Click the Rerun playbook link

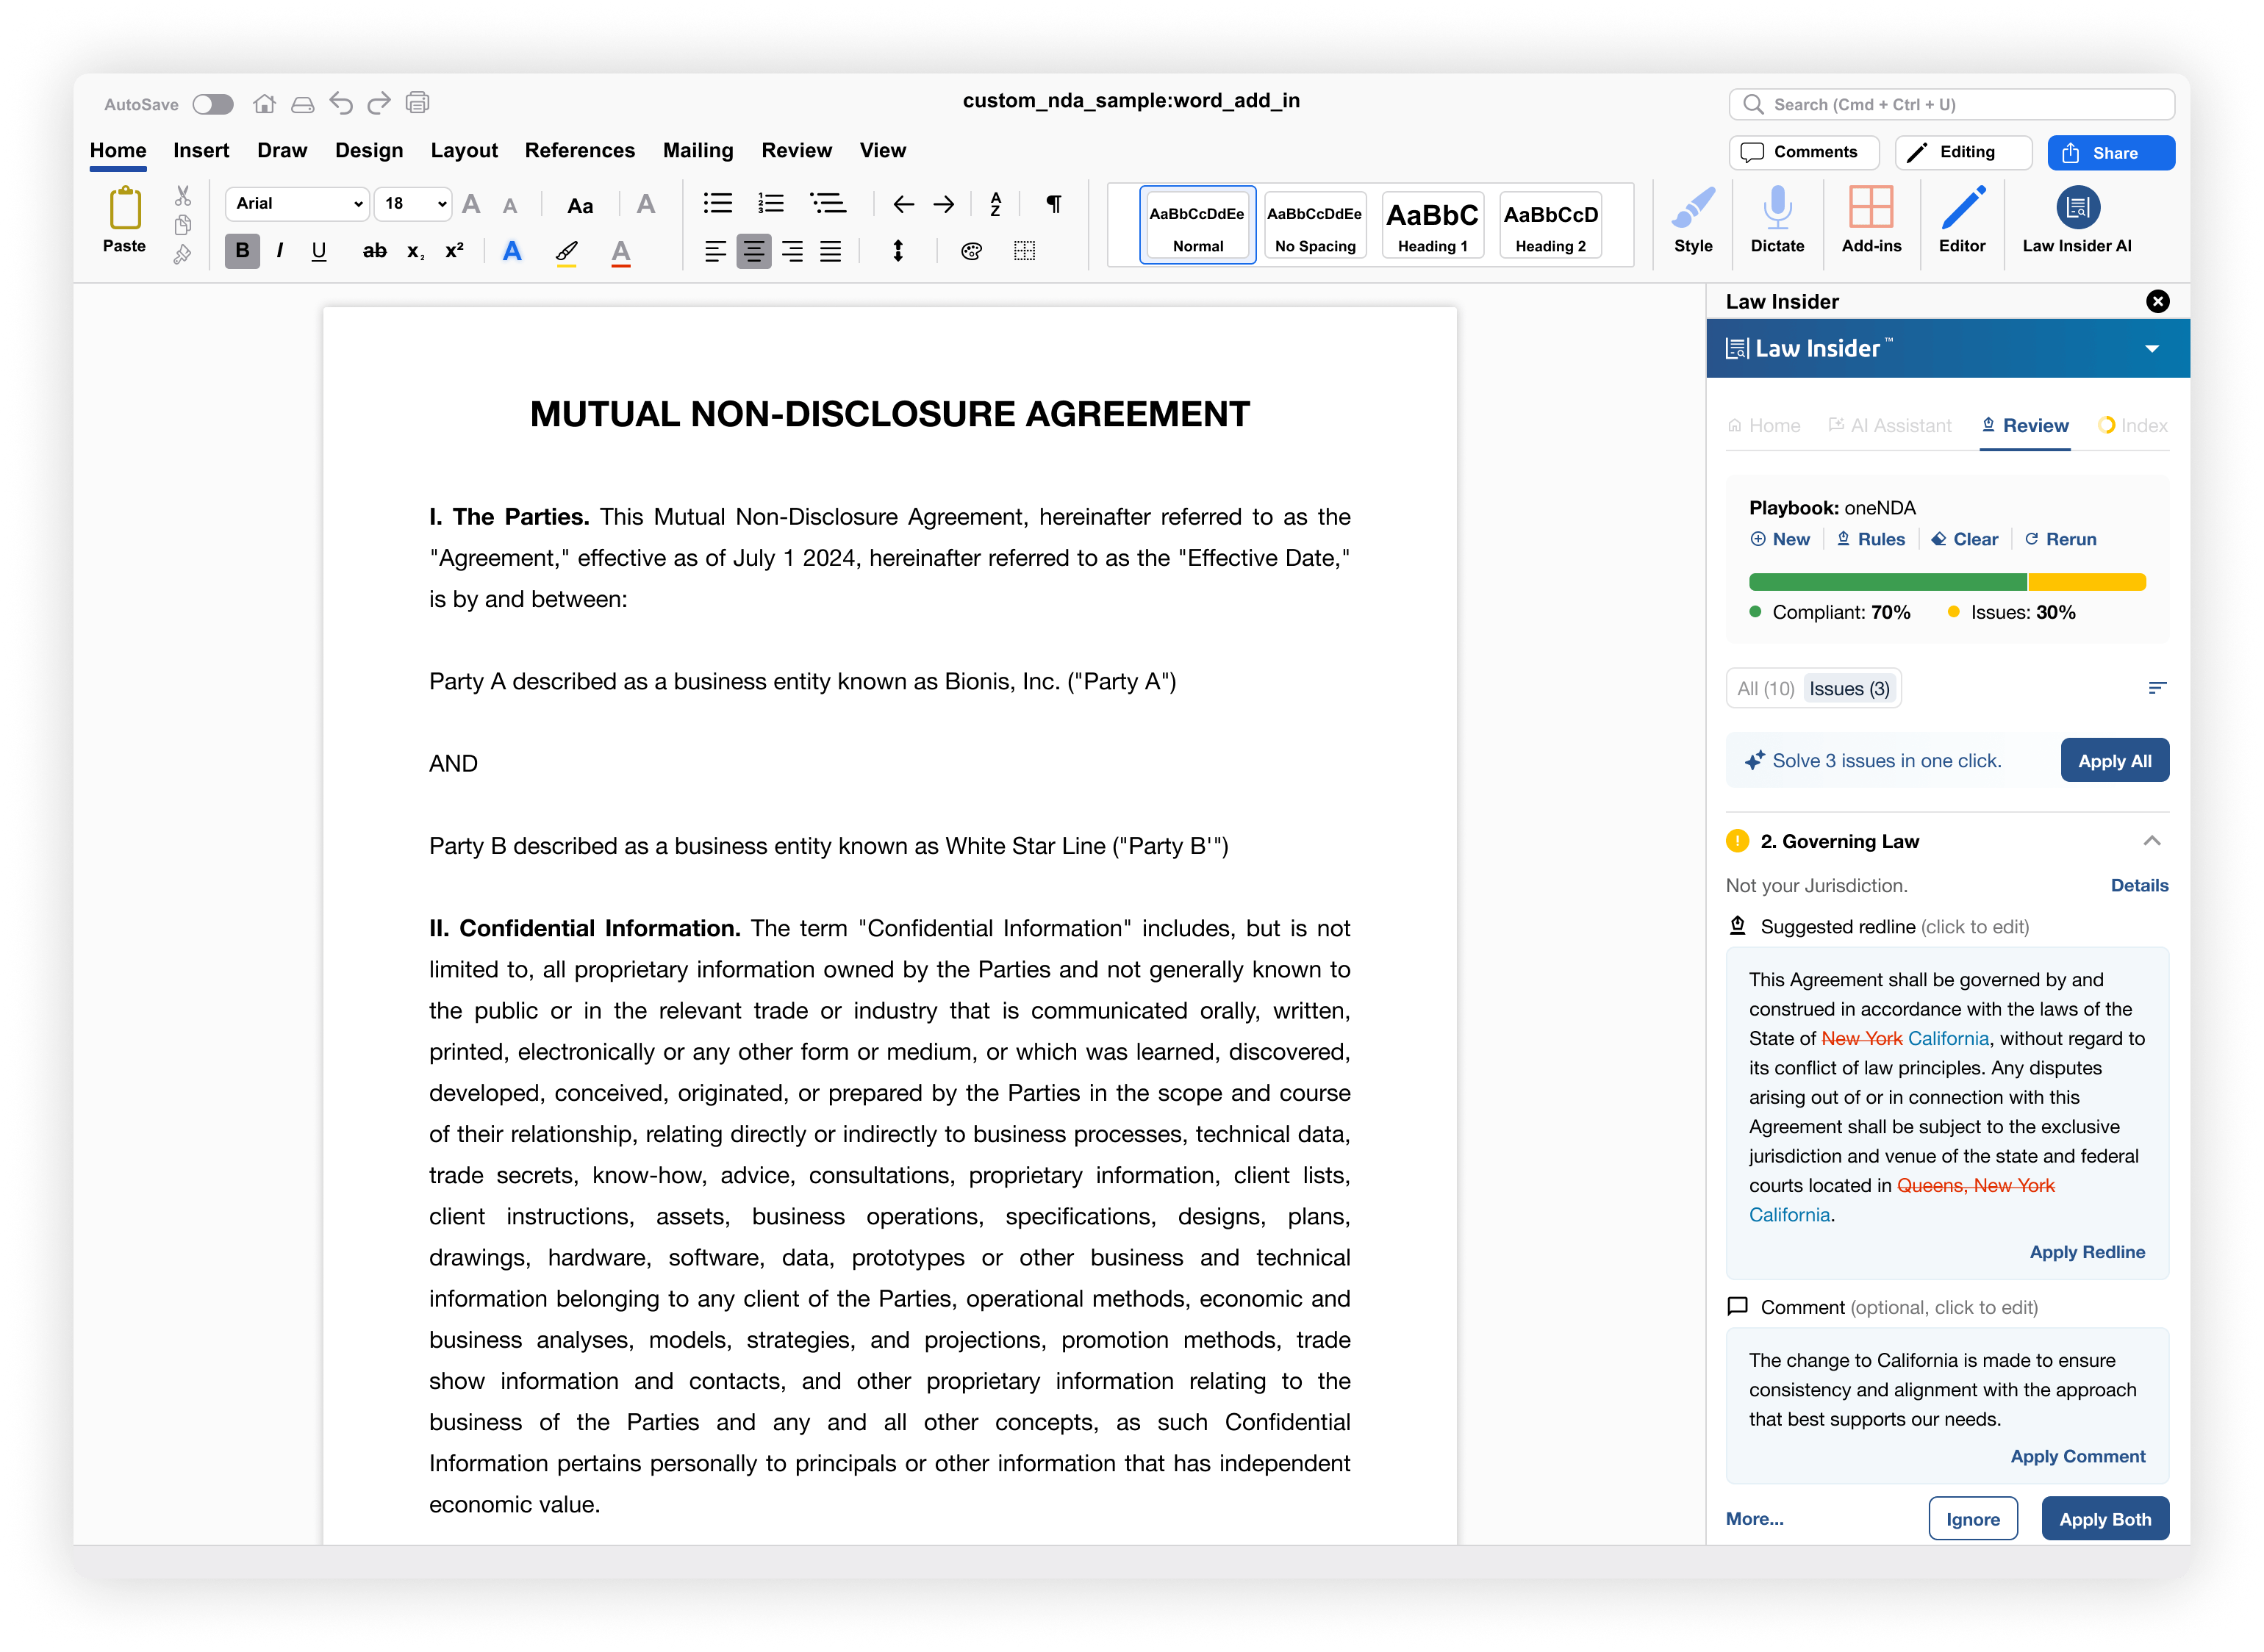[x=2061, y=539]
